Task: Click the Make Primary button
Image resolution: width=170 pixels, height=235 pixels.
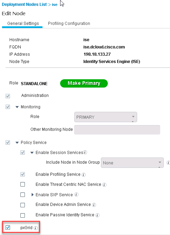Action: 84,83
